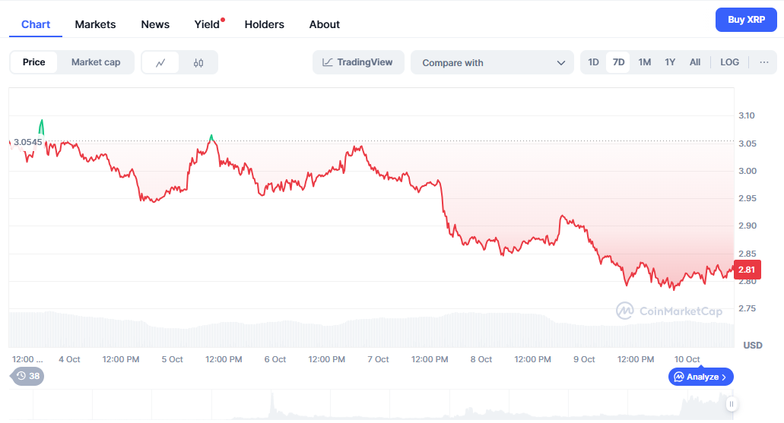Switch to candlestick chart view icon

(x=198, y=62)
